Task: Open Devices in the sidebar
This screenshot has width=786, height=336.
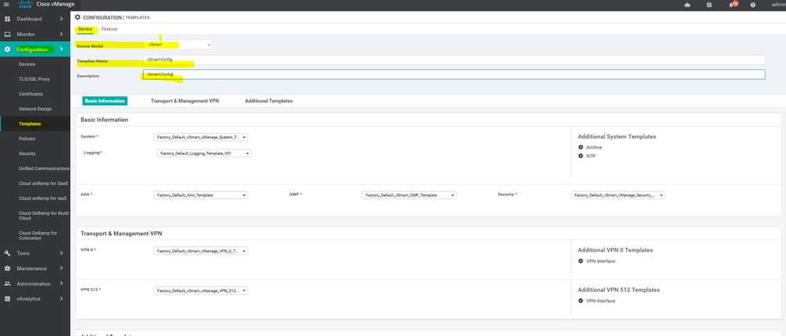Action: tap(27, 65)
